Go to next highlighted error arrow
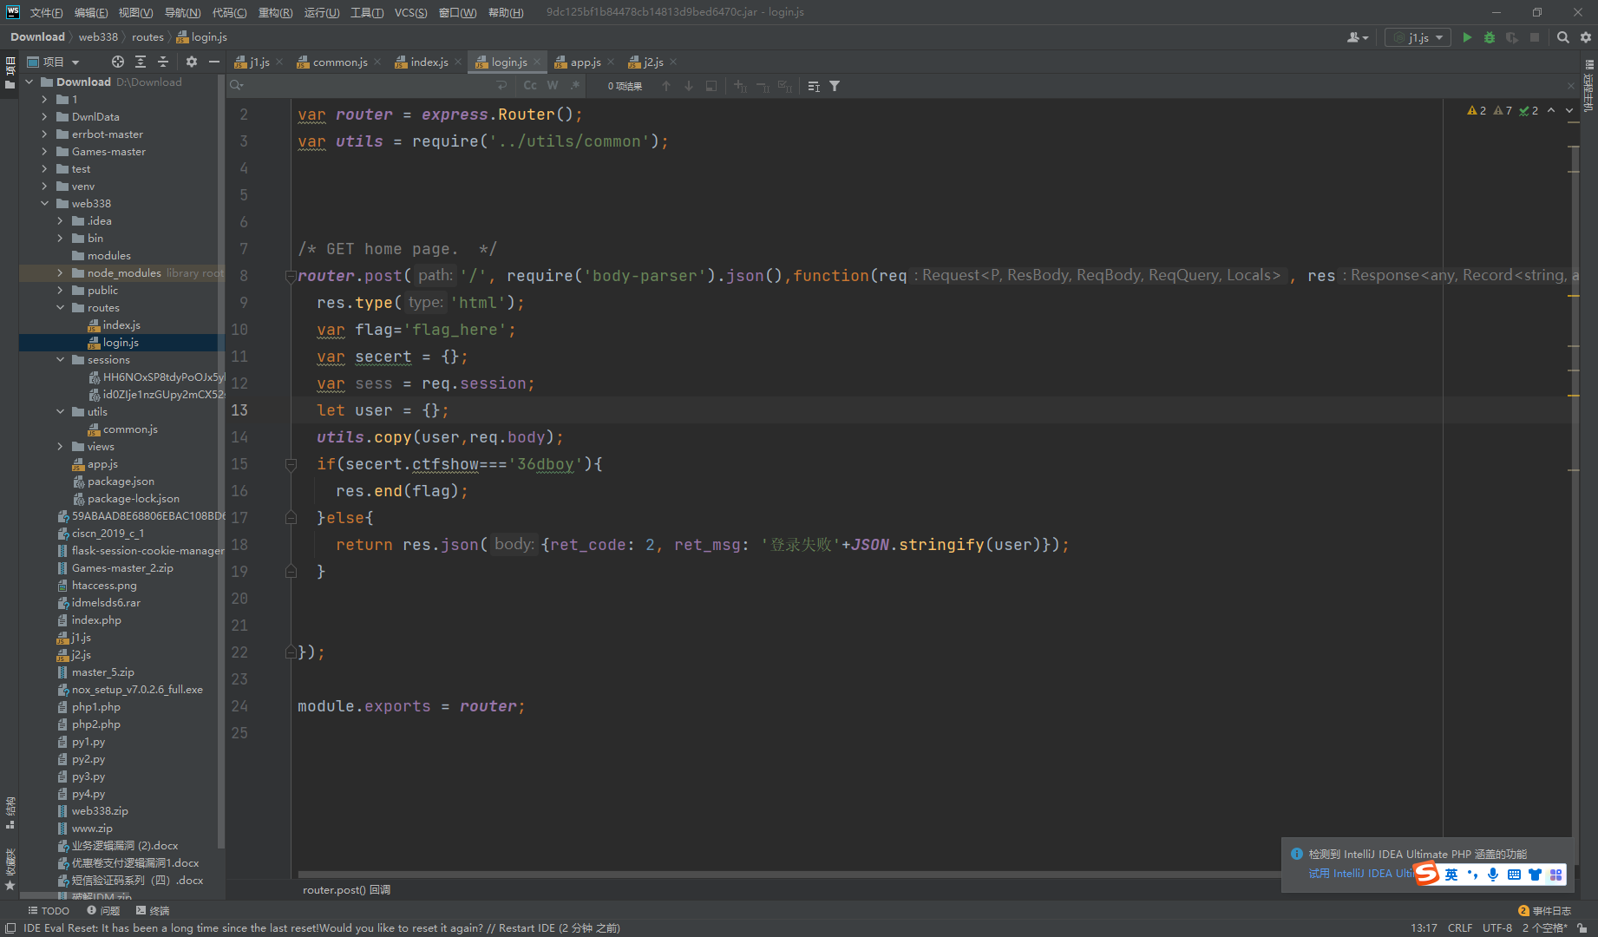1598x937 pixels. (1569, 110)
